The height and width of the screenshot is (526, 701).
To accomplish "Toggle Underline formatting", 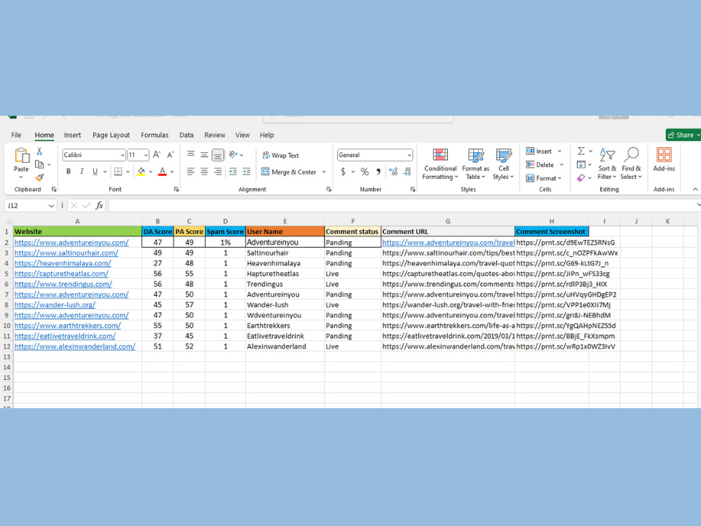I will [x=95, y=171].
